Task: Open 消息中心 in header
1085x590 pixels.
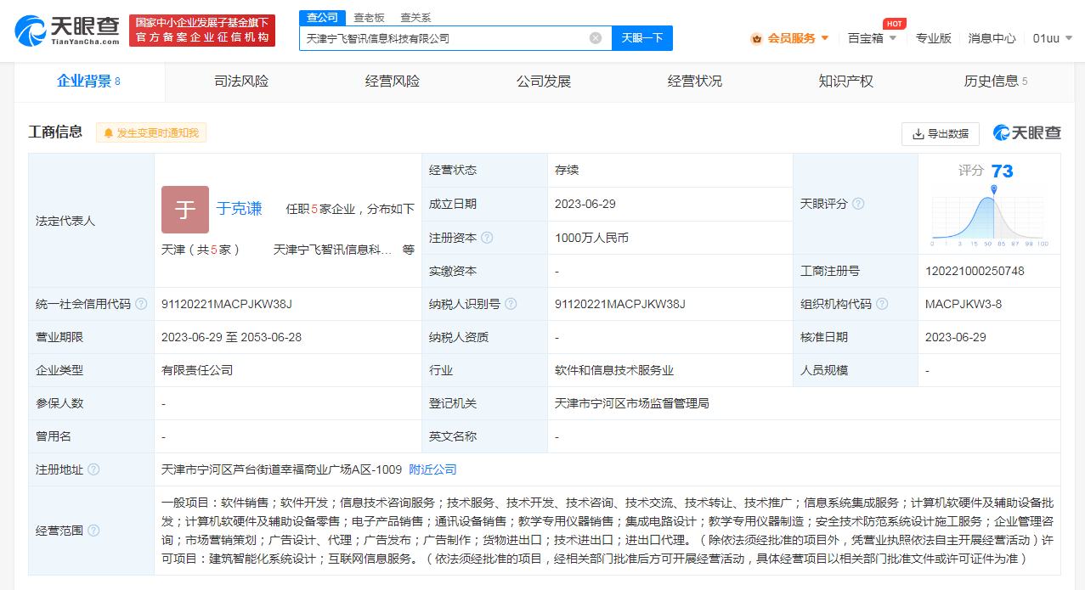Action: 992,38
